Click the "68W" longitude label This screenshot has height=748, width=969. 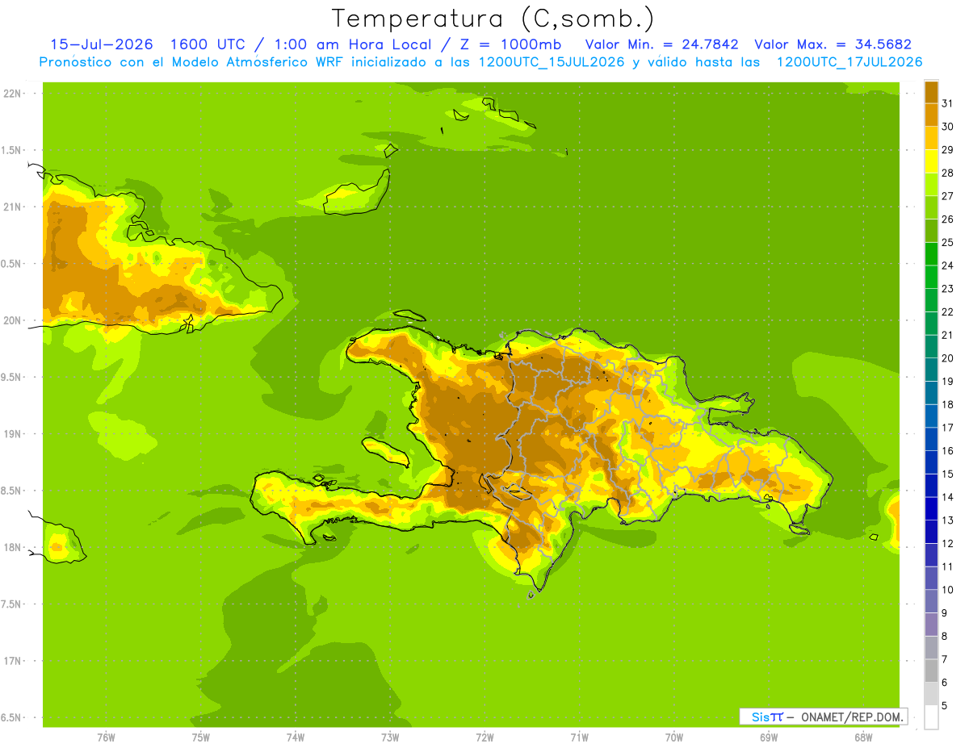pyautogui.click(x=863, y=738)
